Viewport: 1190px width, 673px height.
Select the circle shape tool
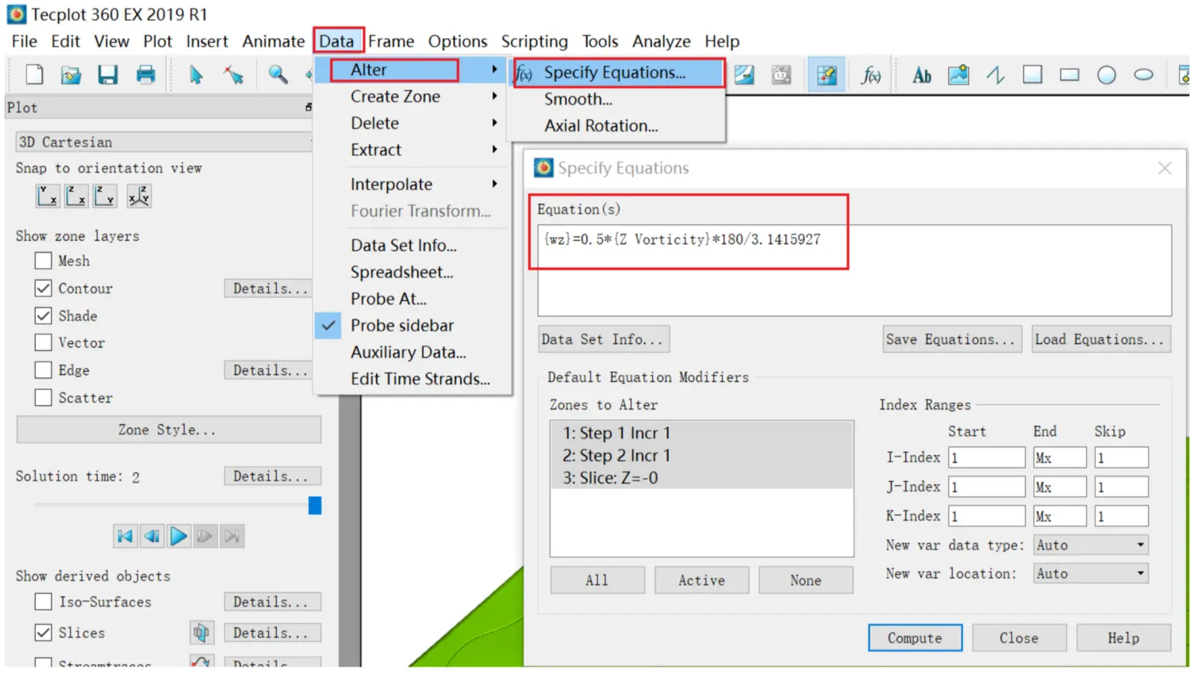pyautogui.click(x=1107, y=75)
